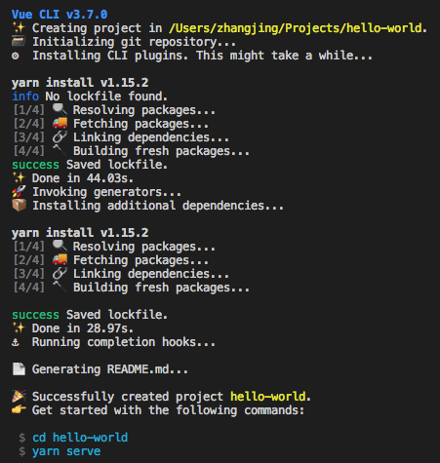Click the yarn serve command
This screenshot has height=463, width=440.
click(x=66, y=451)
